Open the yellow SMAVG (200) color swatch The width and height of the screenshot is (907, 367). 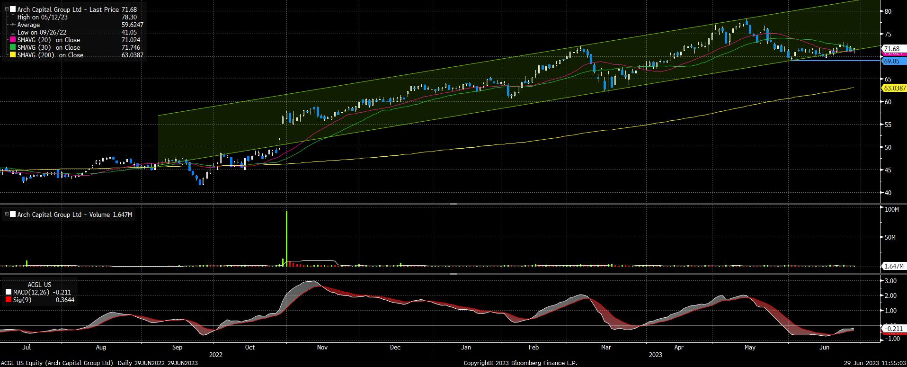pyautogui.click(x=13, y=55)
